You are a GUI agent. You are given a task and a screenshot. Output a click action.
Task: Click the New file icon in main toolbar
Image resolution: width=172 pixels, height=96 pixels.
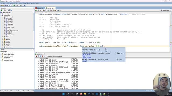pyautogui.click(x=1, y=5)
